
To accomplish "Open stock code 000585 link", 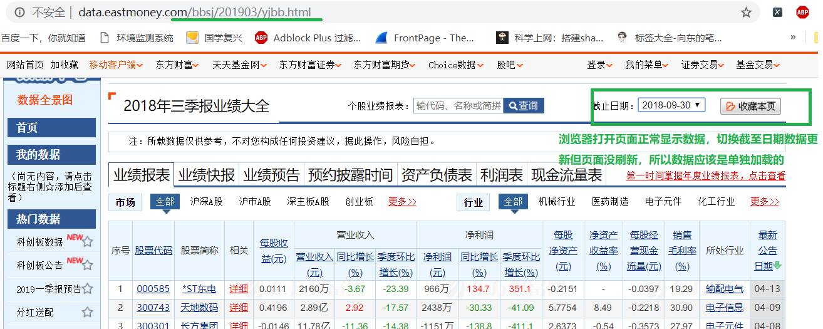I will pyautogui.click(x=153, y=289).
